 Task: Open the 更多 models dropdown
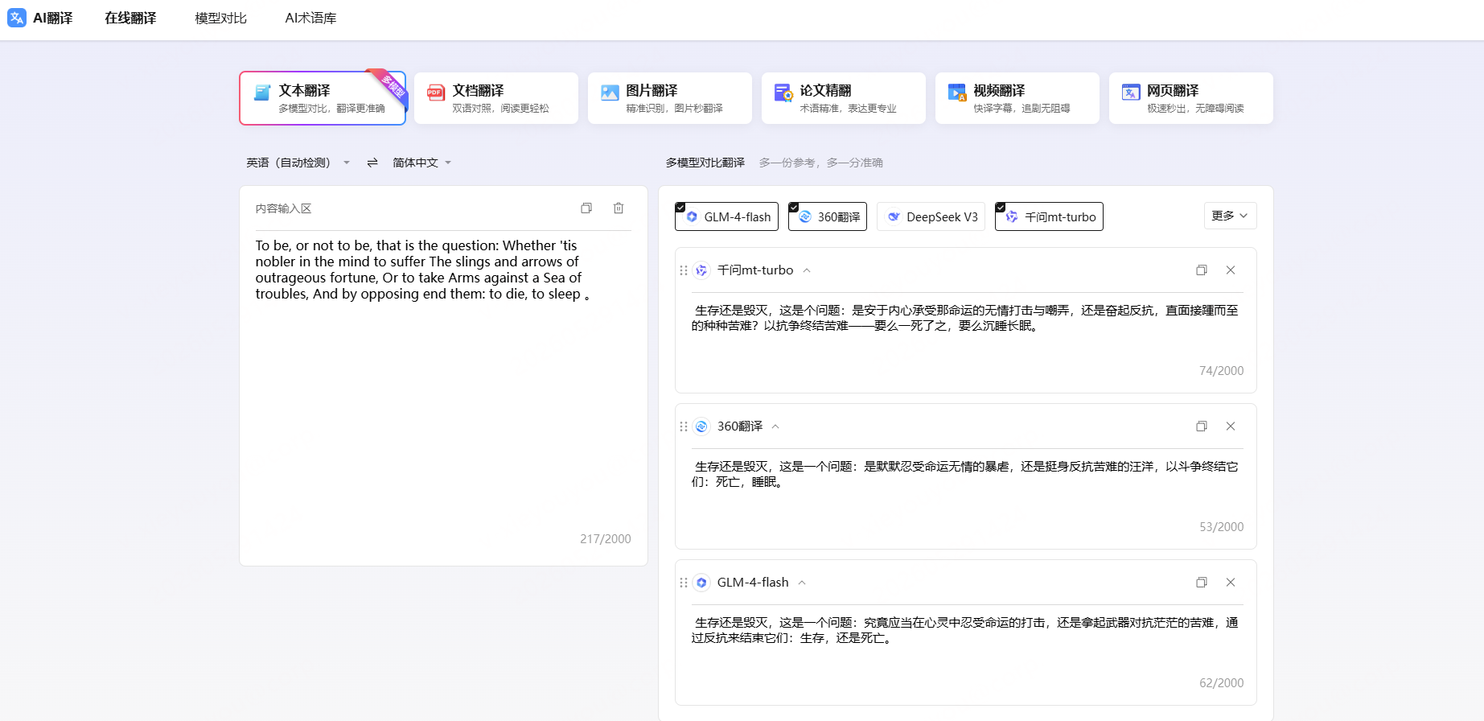(1230, 216)
